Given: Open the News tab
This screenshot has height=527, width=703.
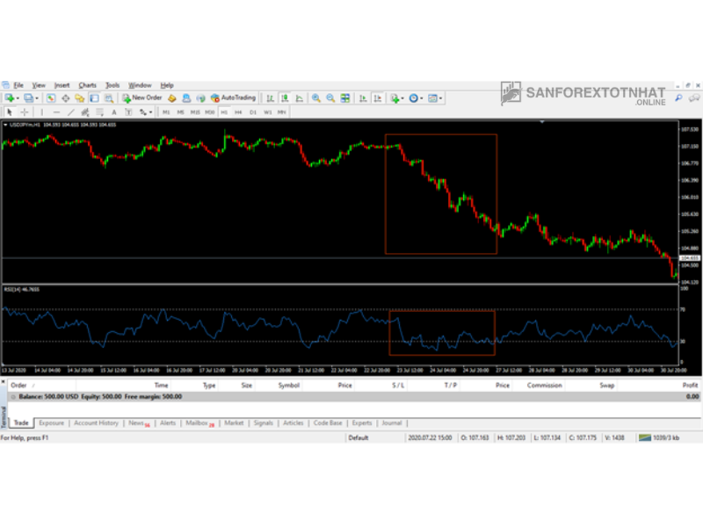Looking at the screenshot, I should coord(139,423).
